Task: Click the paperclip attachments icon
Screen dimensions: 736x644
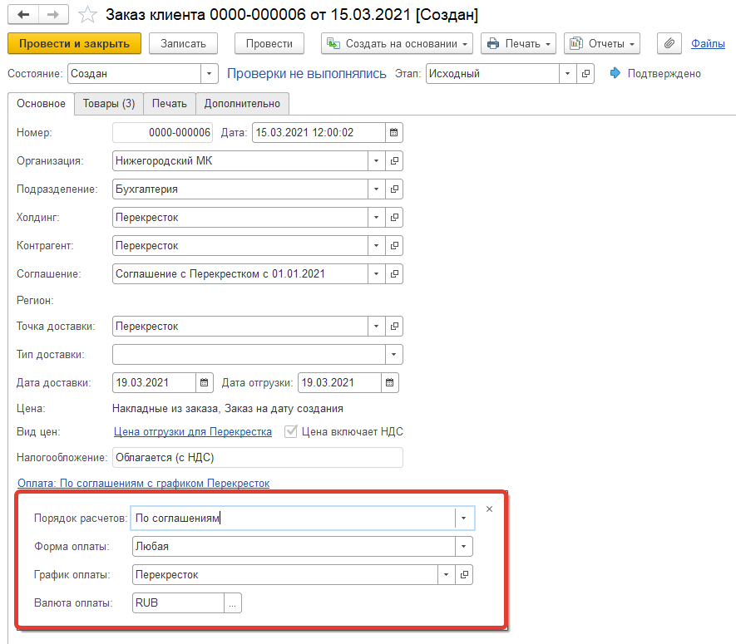Action: click(669, 43)
